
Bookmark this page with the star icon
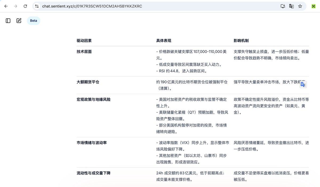300,6
